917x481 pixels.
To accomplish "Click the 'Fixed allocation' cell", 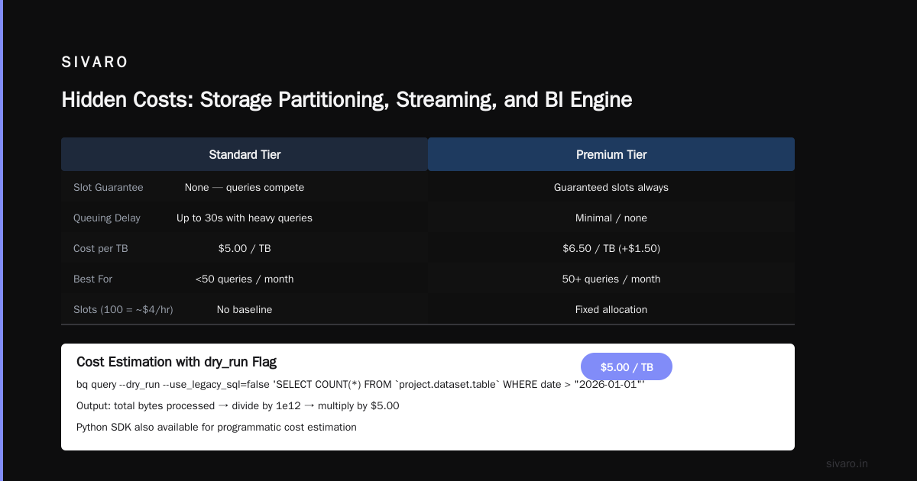I will click(x=611, y=309).
